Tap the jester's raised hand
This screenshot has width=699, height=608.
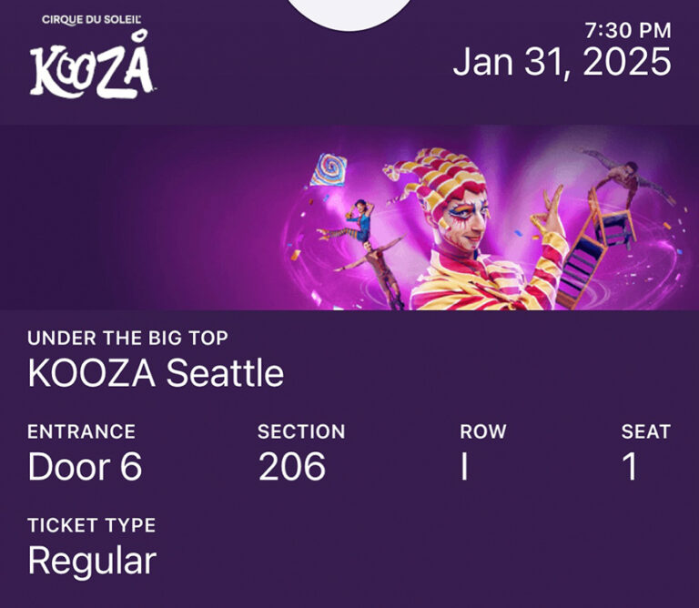click(547, 209)
